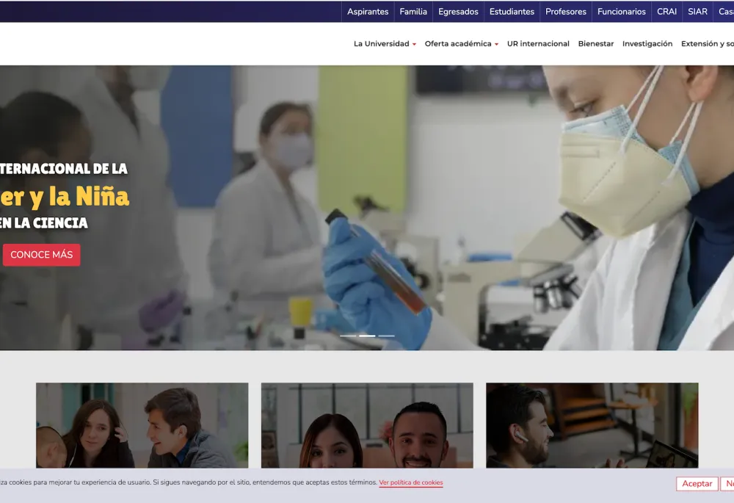Select the Profesores top link

pos(565,12)
